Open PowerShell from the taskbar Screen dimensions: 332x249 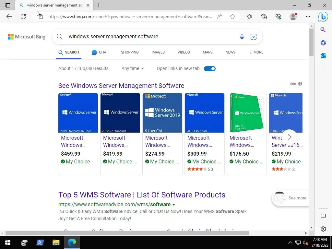click(40, 243)
